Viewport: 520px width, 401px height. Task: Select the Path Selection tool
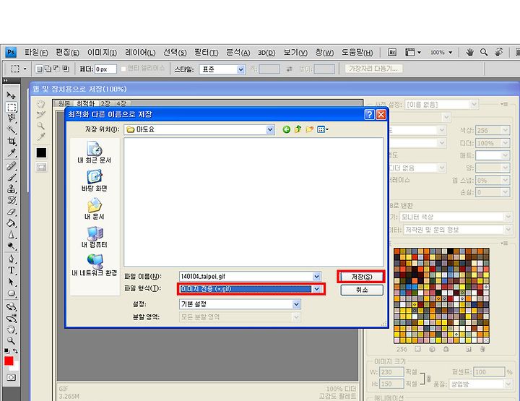coord(12,282)
